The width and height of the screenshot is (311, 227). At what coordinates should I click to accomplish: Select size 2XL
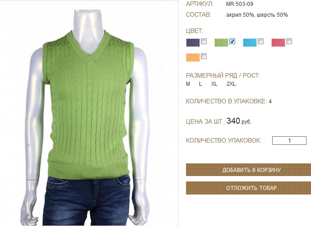point(231,84)
